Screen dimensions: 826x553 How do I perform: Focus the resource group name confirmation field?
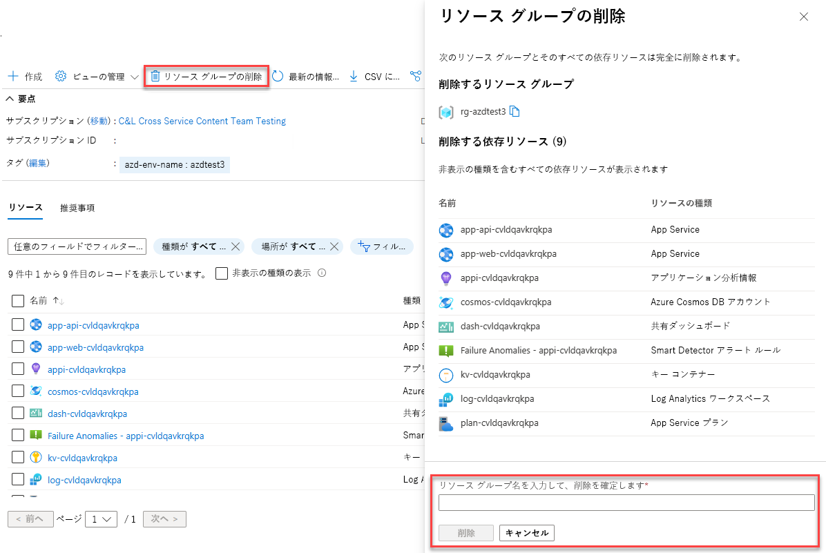click(x=626, y=503)
